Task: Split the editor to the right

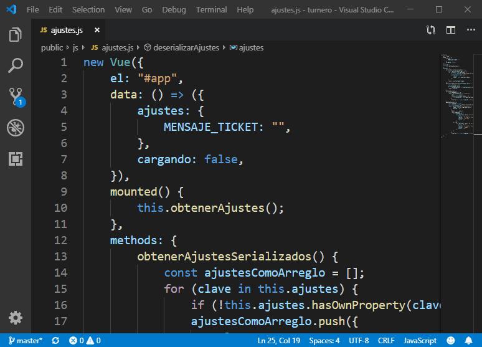Action: tap(451, 30)
